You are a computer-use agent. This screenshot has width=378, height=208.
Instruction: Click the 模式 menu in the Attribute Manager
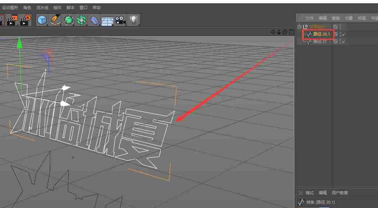(310, 193)
